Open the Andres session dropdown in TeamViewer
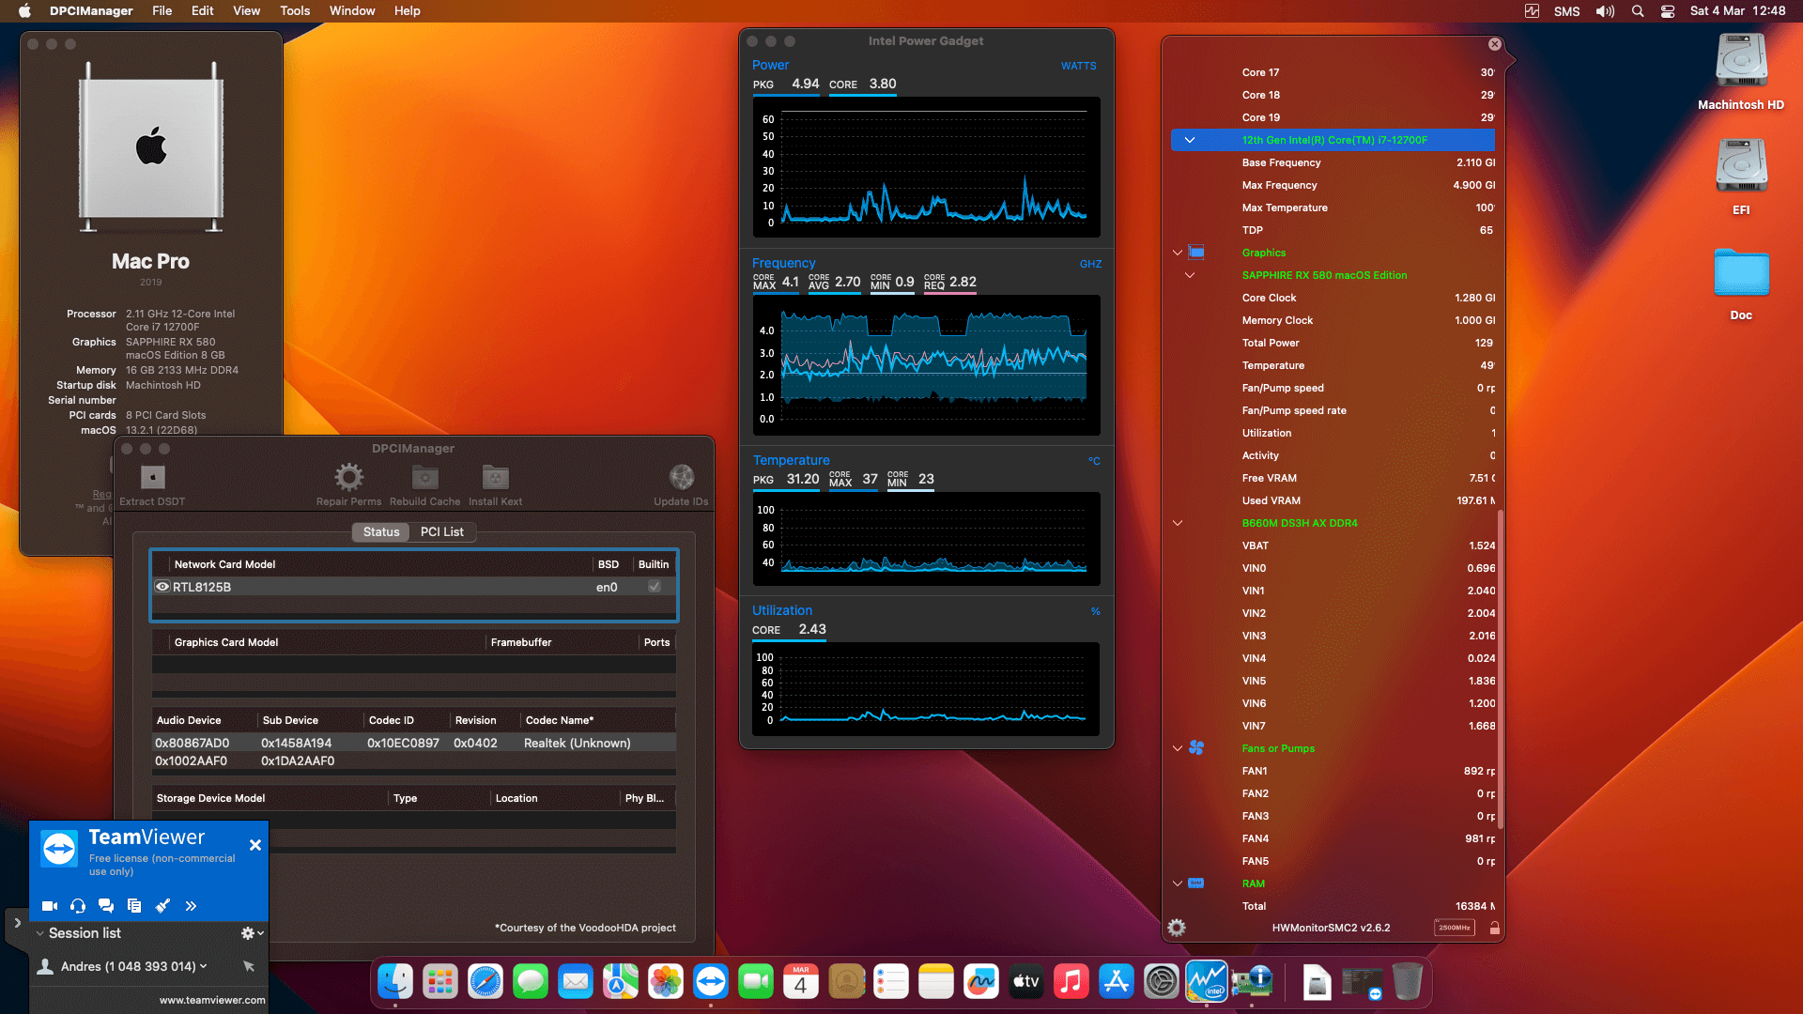Viewport: 1803px width, 1014px height. pos(205,965)
